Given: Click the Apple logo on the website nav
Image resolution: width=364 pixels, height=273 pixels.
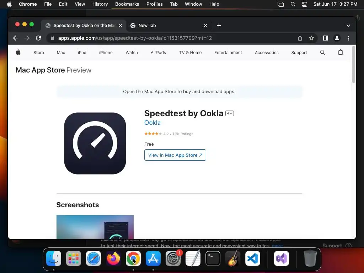Looking at the screenshot, I should pyautogui.click(x=18, y=52).
